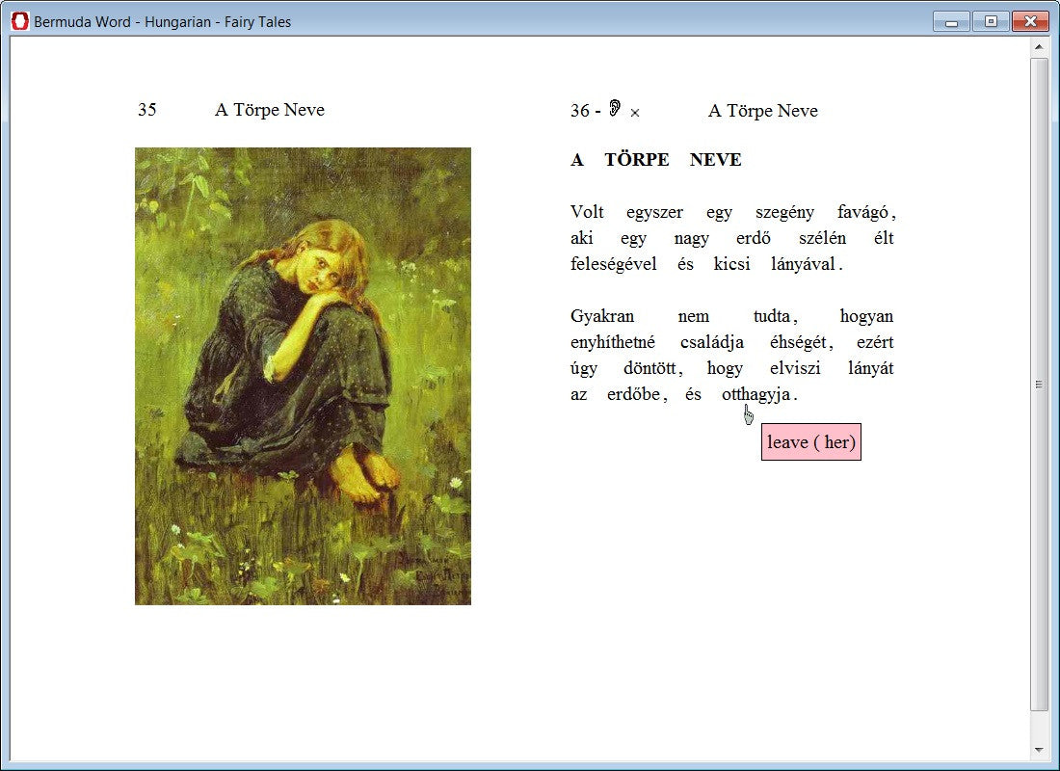Click the small x icon beside the ear icon

point(635,113)
